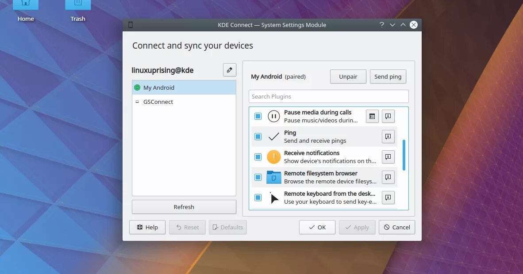Click the Ping checkmark plugin icon
The height and width of the screenshot is (274, 523).
[274, 137]
